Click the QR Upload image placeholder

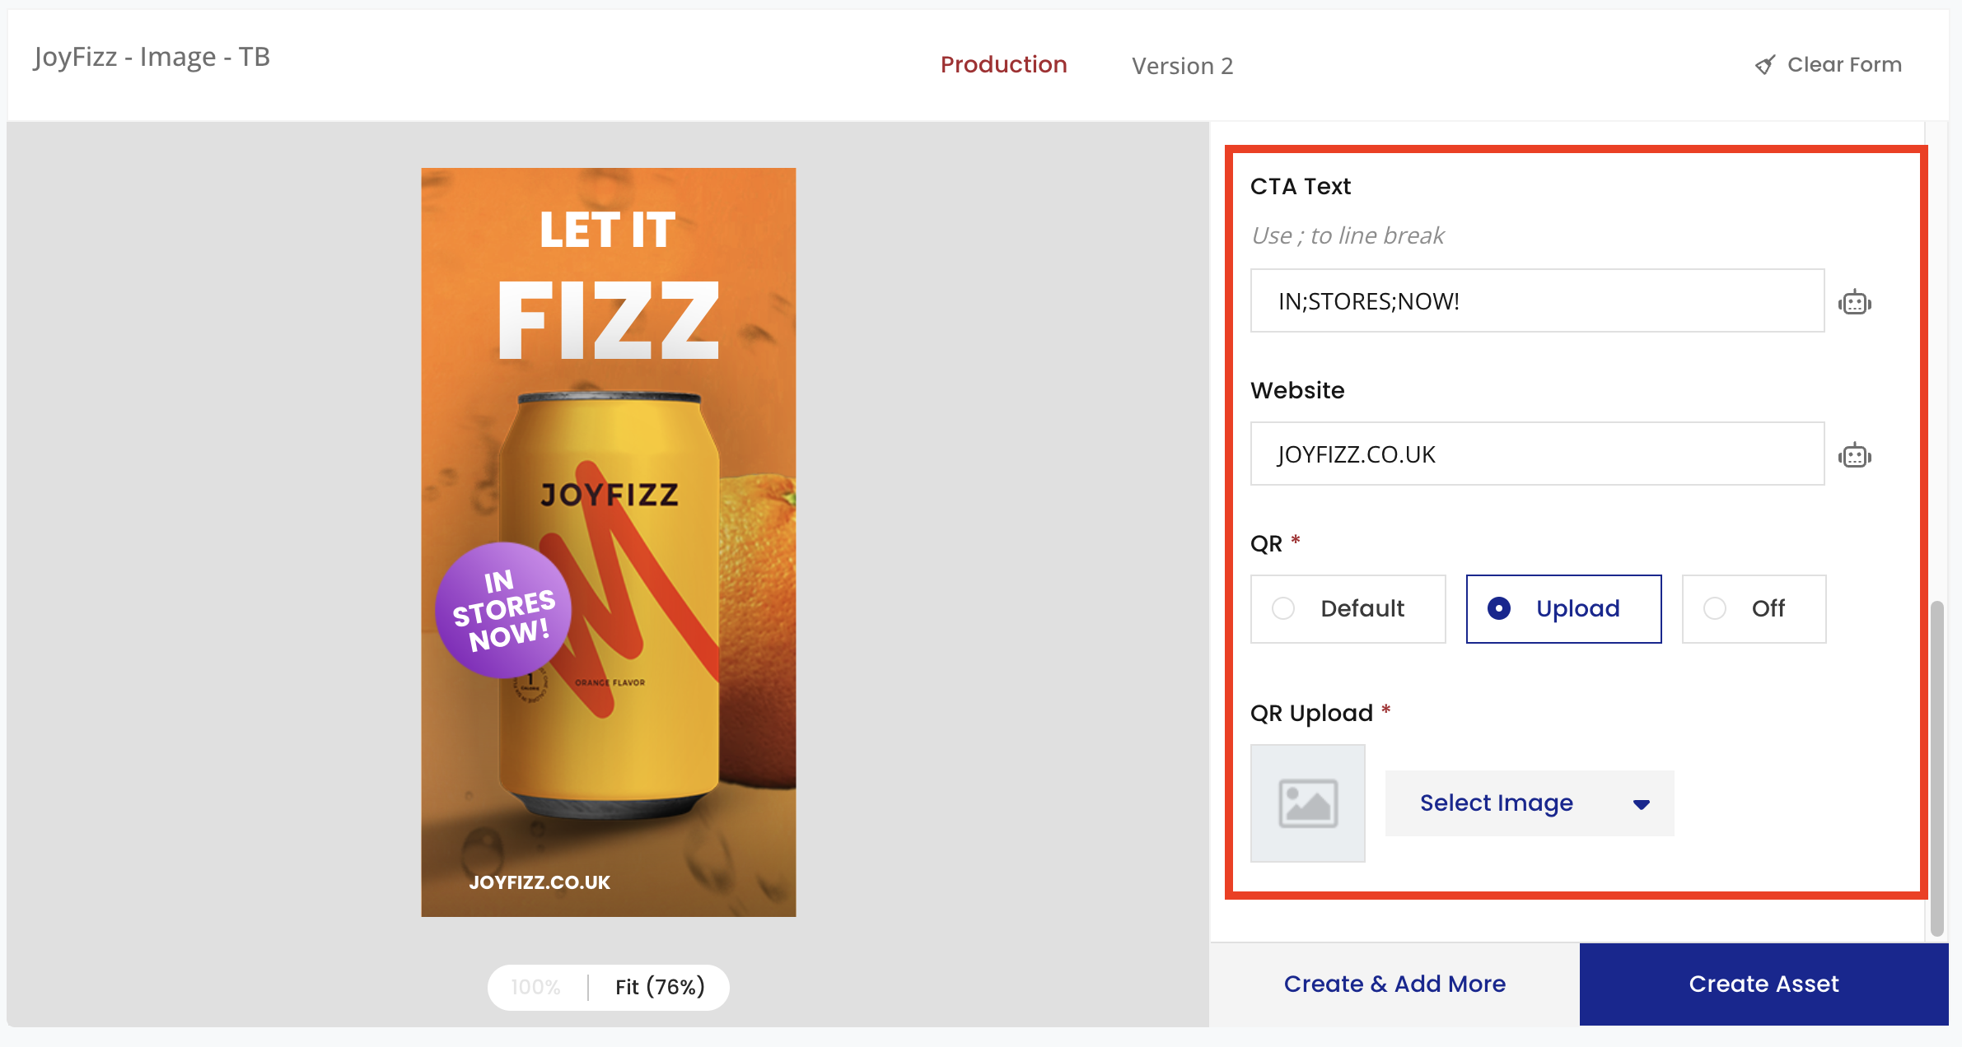tap(1307, 803)
